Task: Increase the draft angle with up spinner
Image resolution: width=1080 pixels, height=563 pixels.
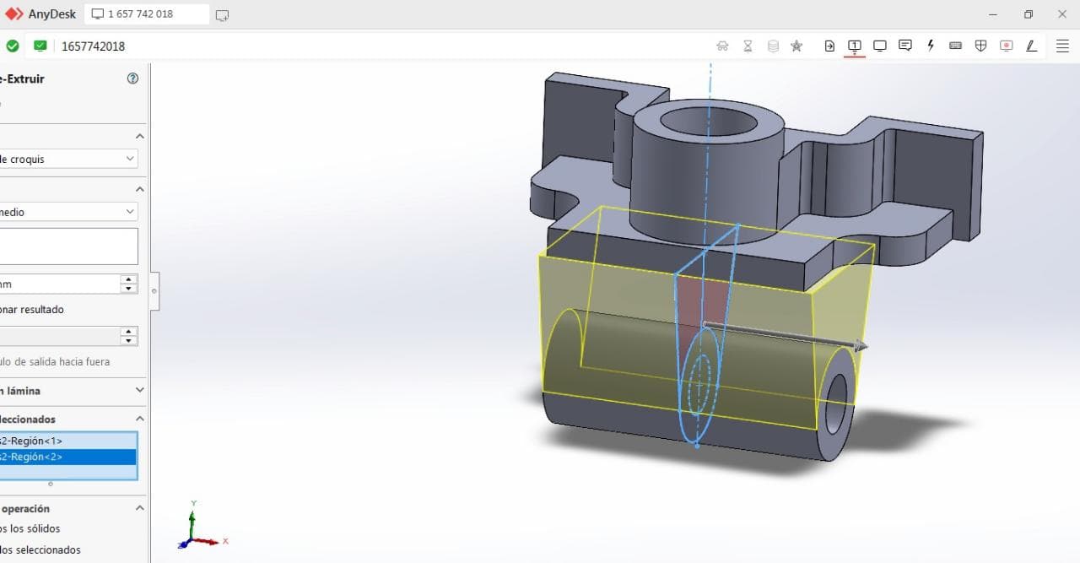Action: pos(128,331)
